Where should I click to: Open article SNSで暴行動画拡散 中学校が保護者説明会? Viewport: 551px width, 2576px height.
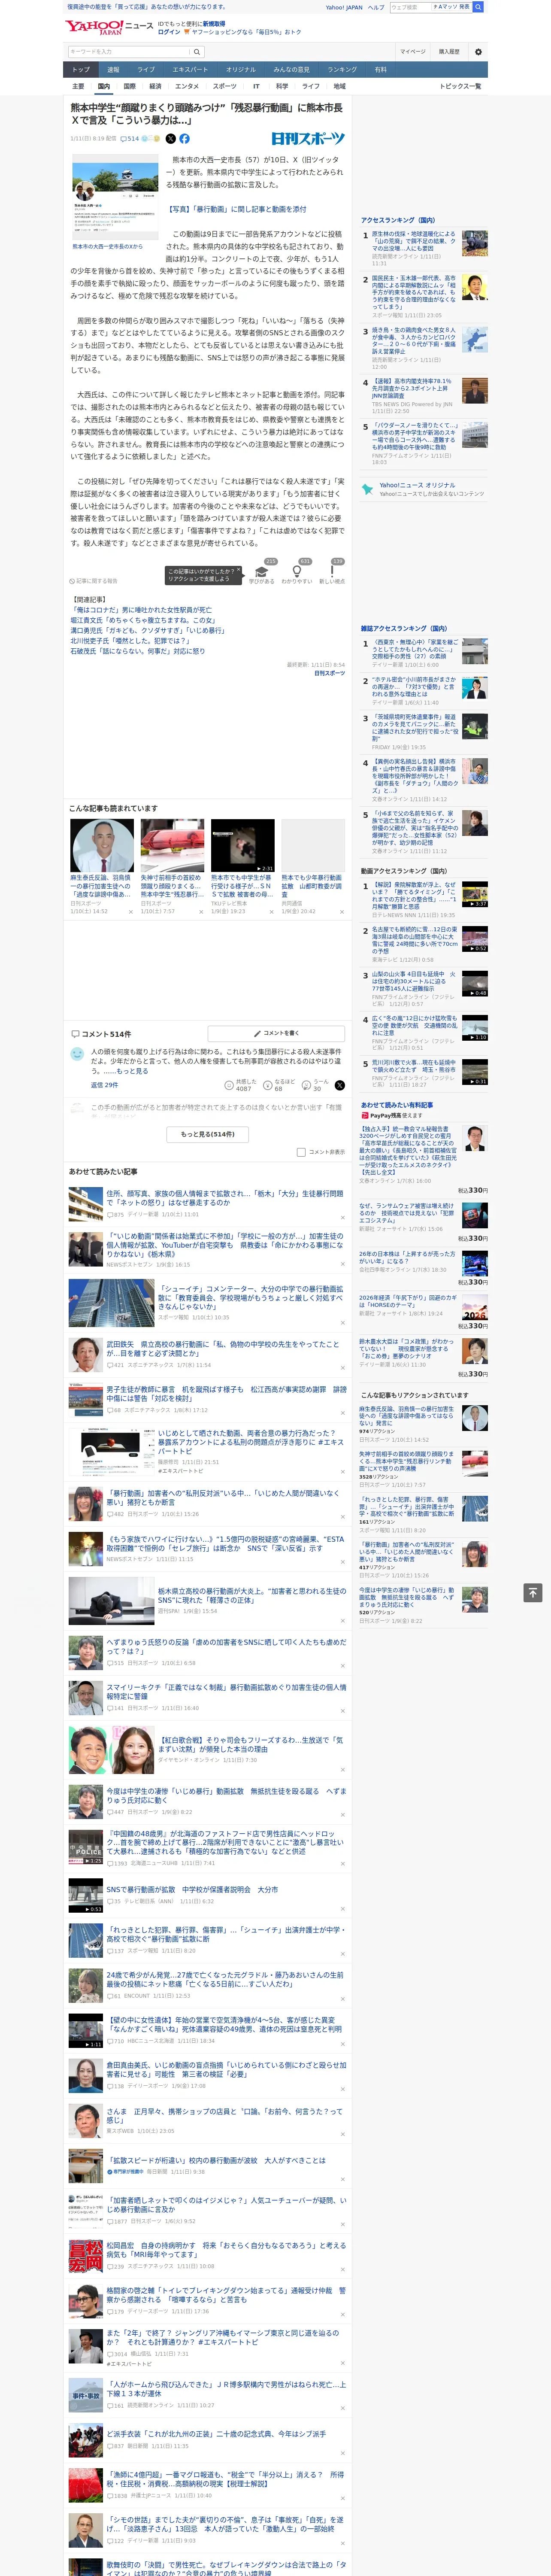click(192, 1889)
